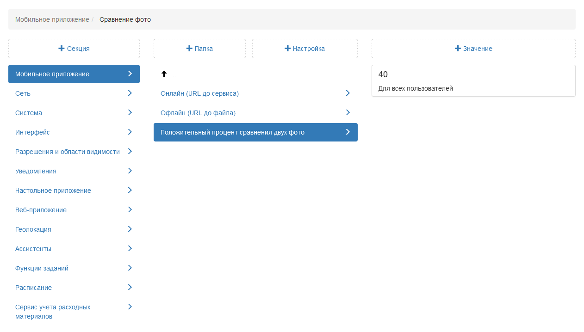Image resolution: width=584 pixels, height=332 pixels.
Task: Select the Настольное приложение section
Action: point(53,191)
